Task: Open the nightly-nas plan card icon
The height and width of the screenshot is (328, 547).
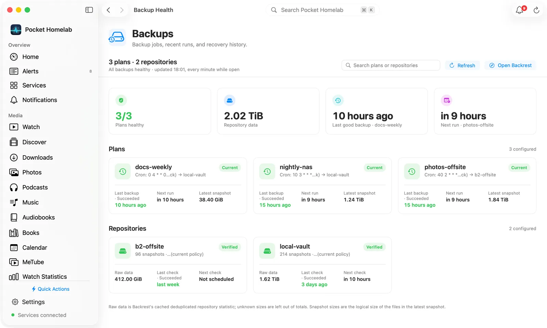Action: point(267,171)
